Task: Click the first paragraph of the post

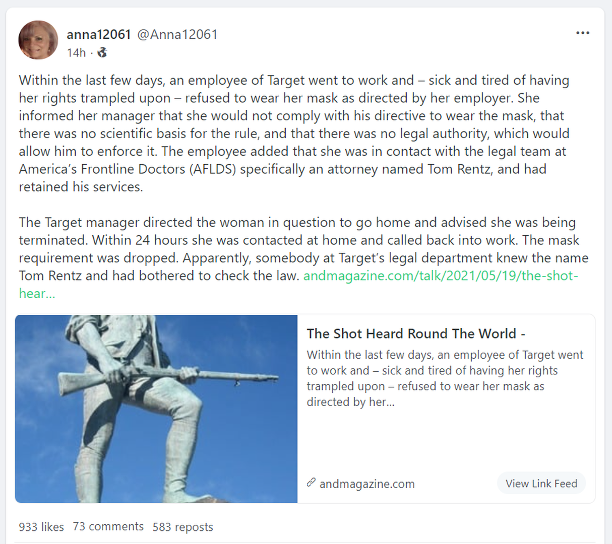Action: [294, 133]
